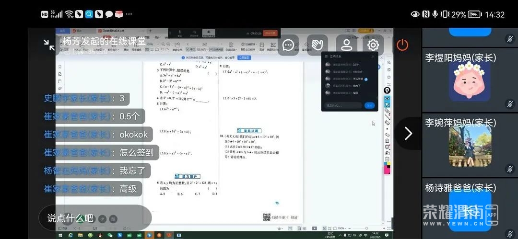Select the arrow pointer annotation tool
This screenshot has width=518, height=239.
tap(387, 104)
